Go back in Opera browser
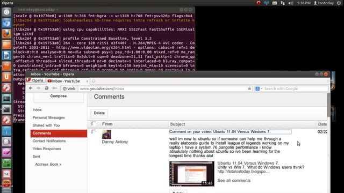This screenshot has height=193, width=344. pyautogui.click(x=31, y=88)
